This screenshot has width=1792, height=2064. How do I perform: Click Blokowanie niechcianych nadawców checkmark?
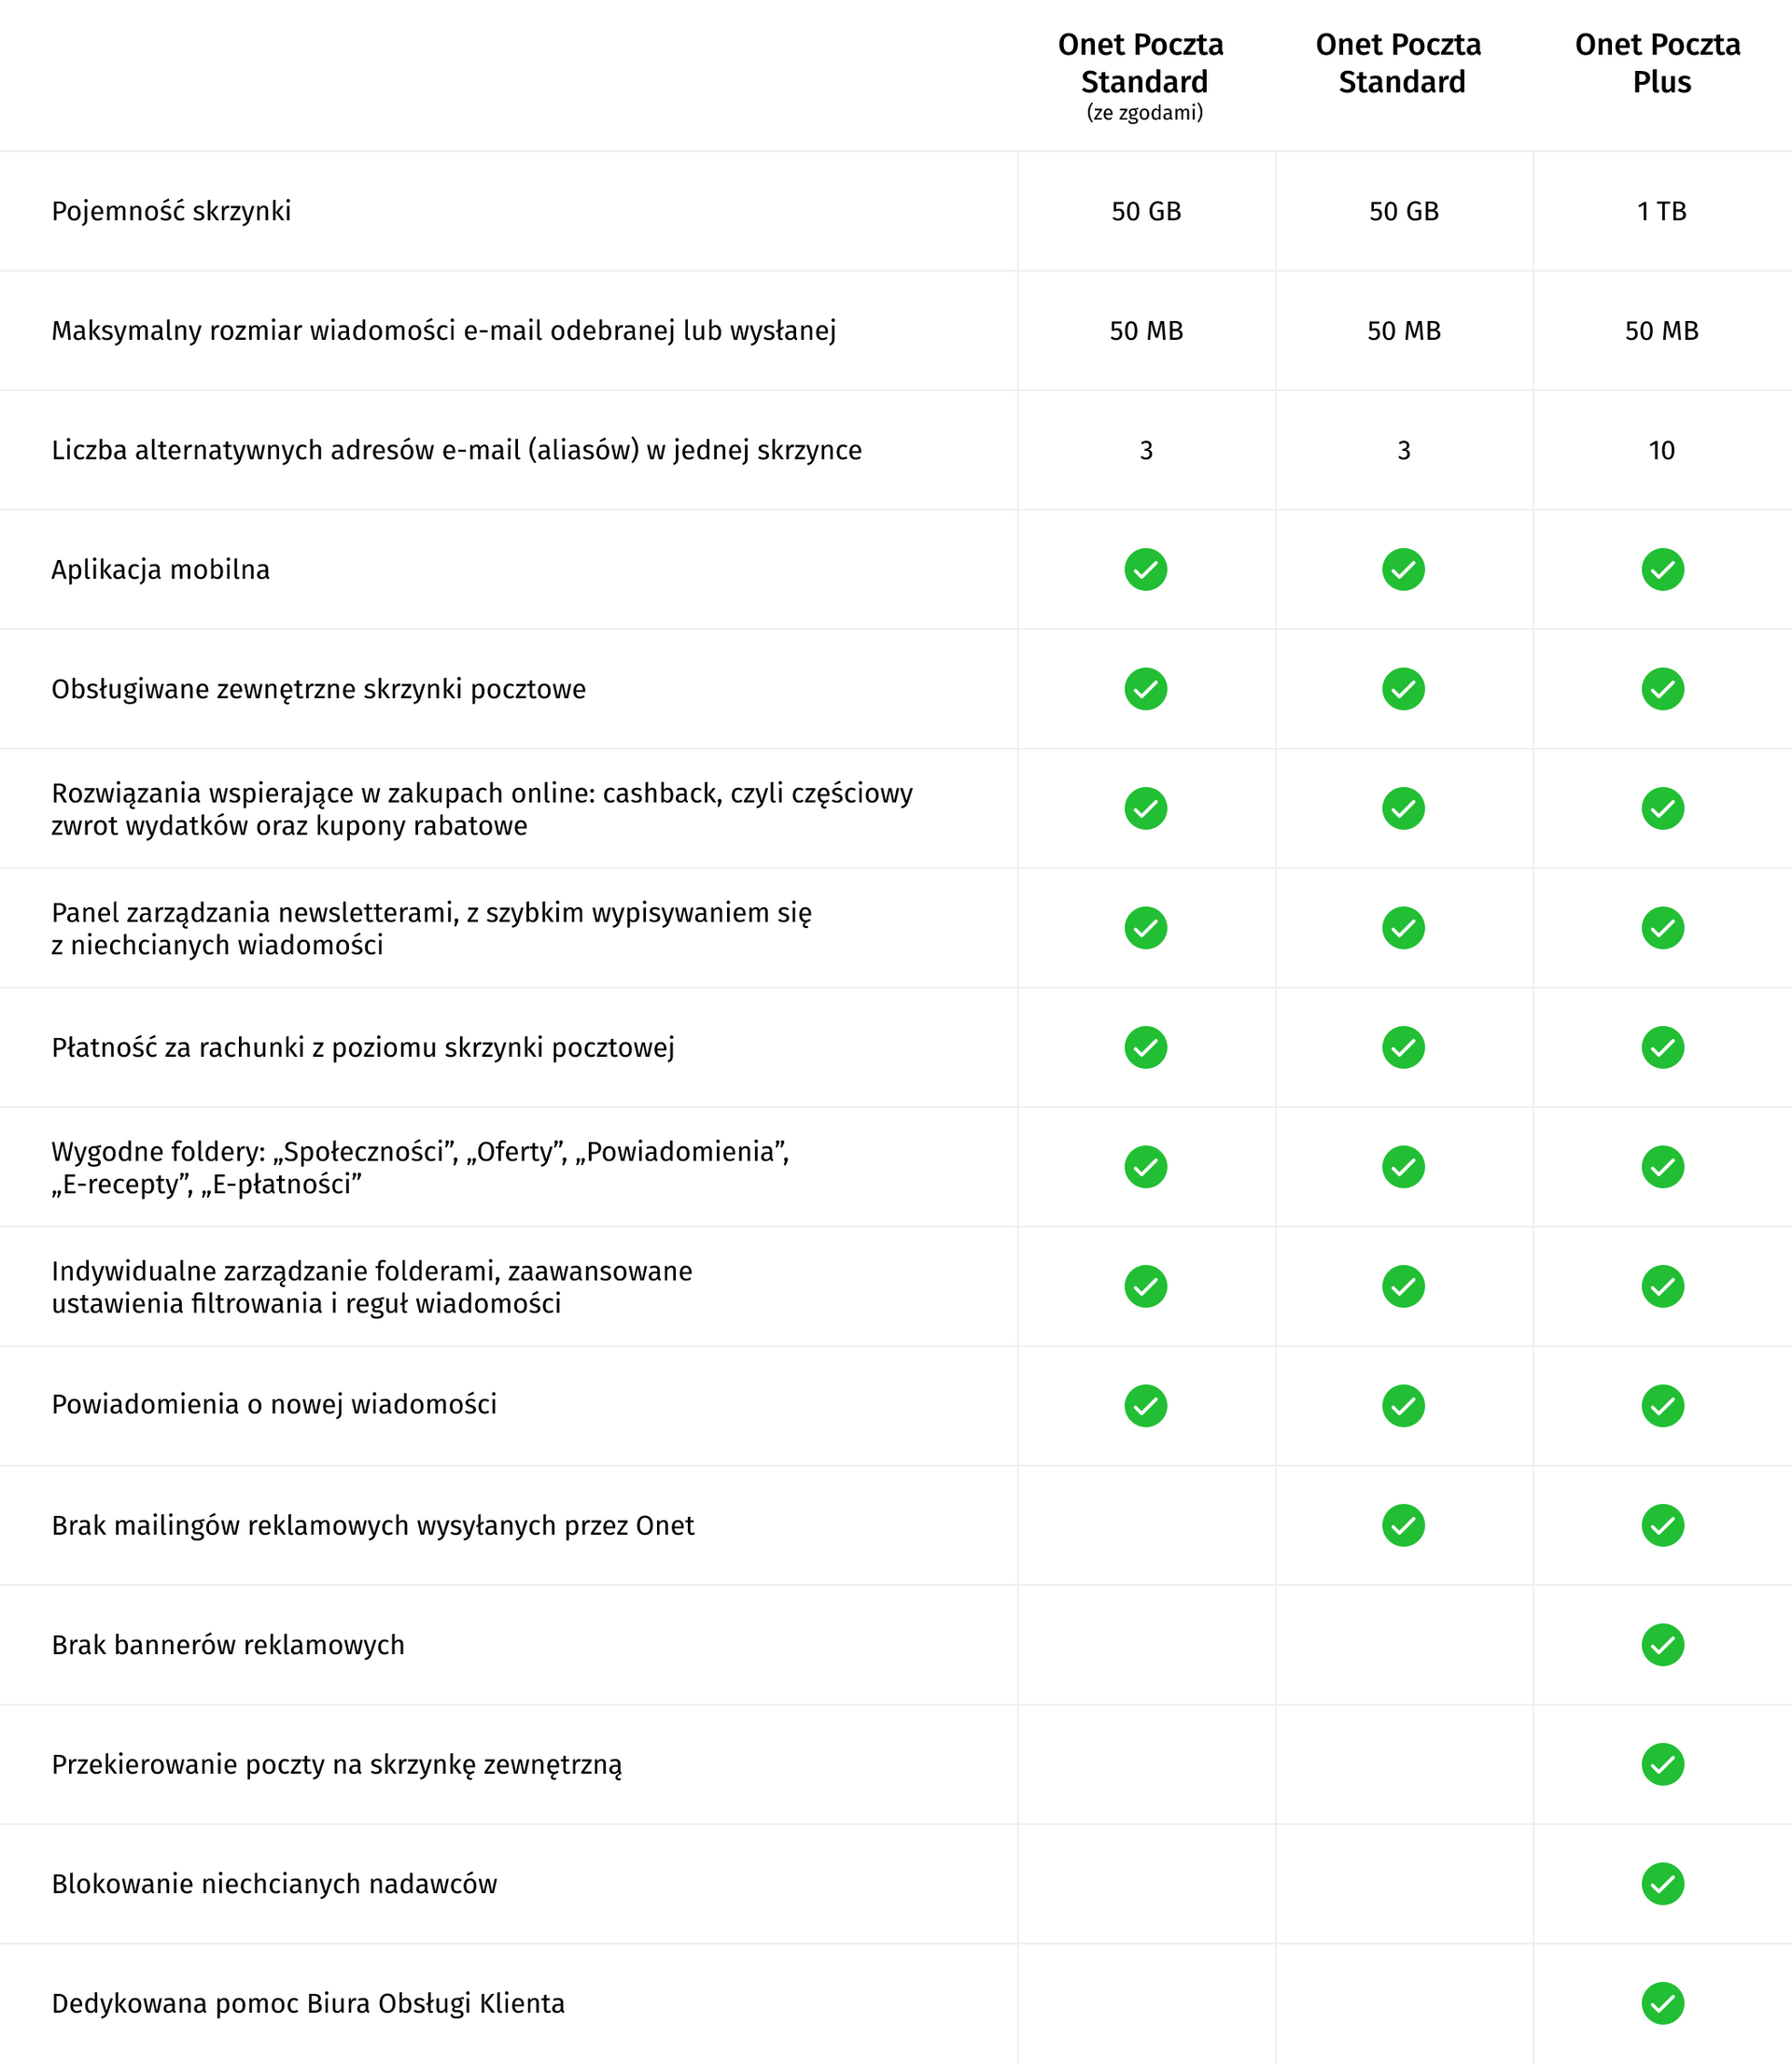[1662, 1884]
